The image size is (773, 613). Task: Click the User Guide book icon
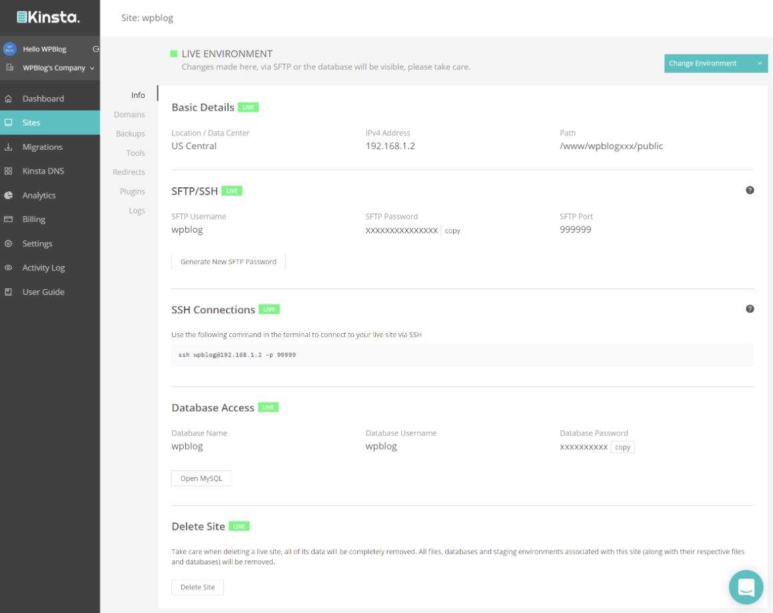click(9, 292)
